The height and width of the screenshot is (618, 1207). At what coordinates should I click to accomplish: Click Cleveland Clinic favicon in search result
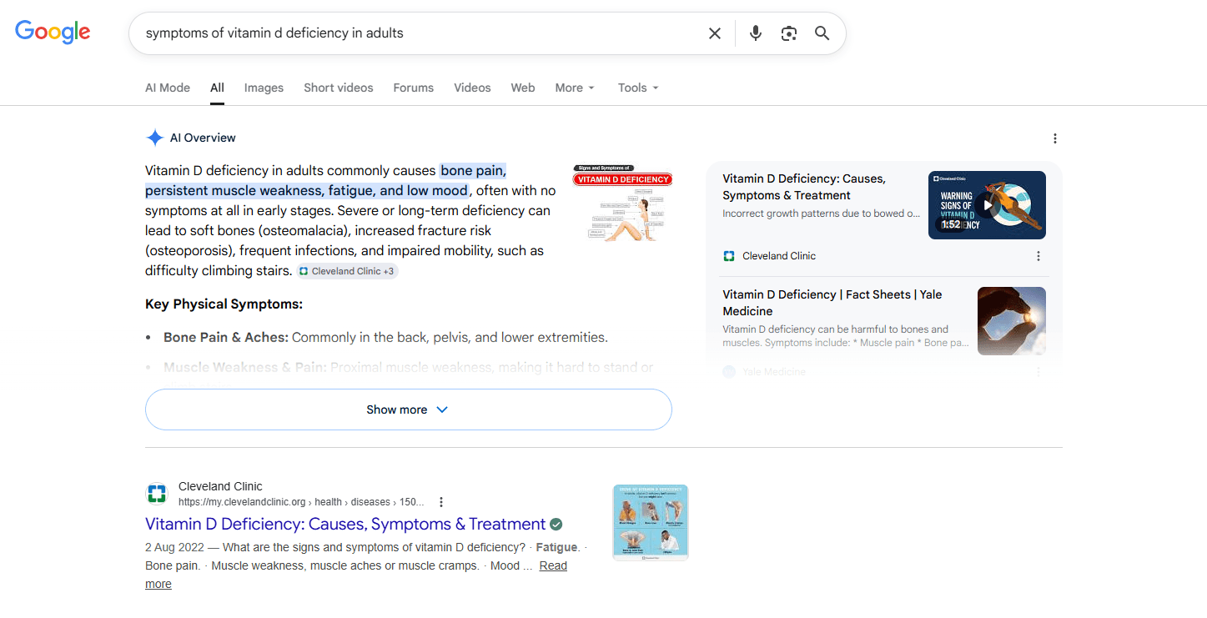(157, 494)
